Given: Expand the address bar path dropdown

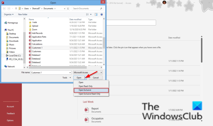Looking at the screenshot, I should [65, 9].
